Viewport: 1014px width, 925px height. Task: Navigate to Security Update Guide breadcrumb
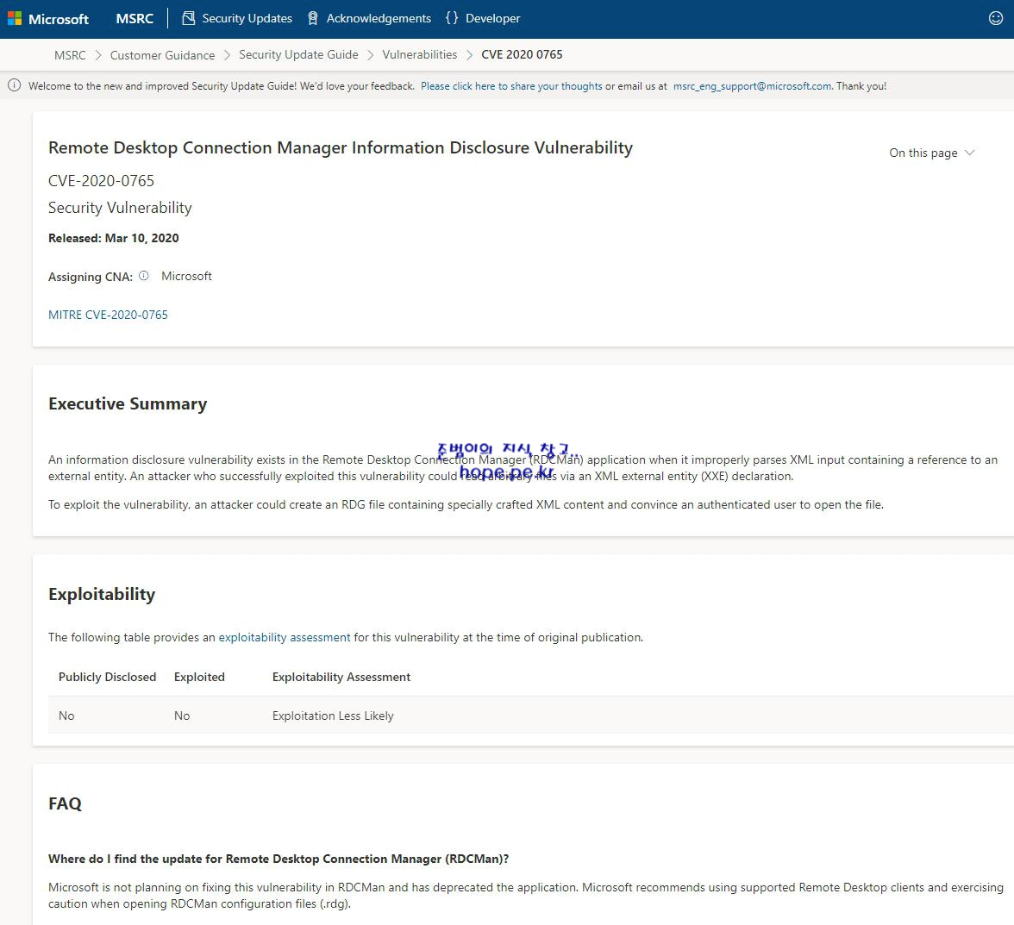(298, 55)
